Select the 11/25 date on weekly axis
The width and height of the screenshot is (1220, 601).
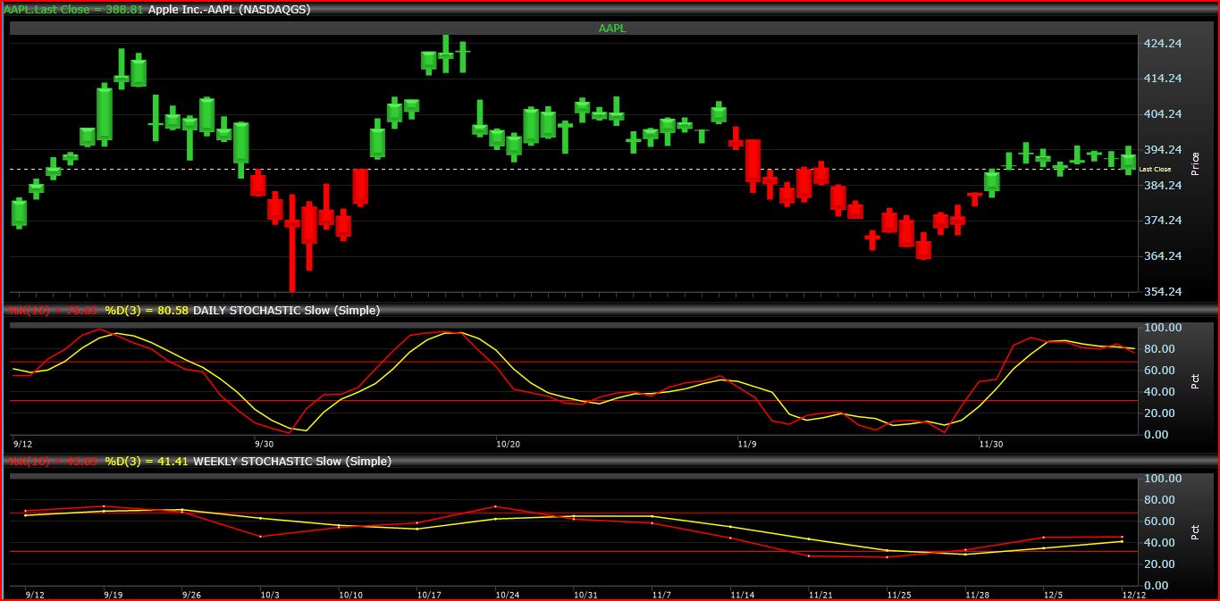pos(898,594)
